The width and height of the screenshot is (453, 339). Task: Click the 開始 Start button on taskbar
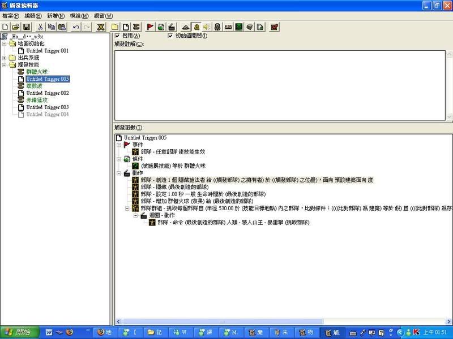19,332
